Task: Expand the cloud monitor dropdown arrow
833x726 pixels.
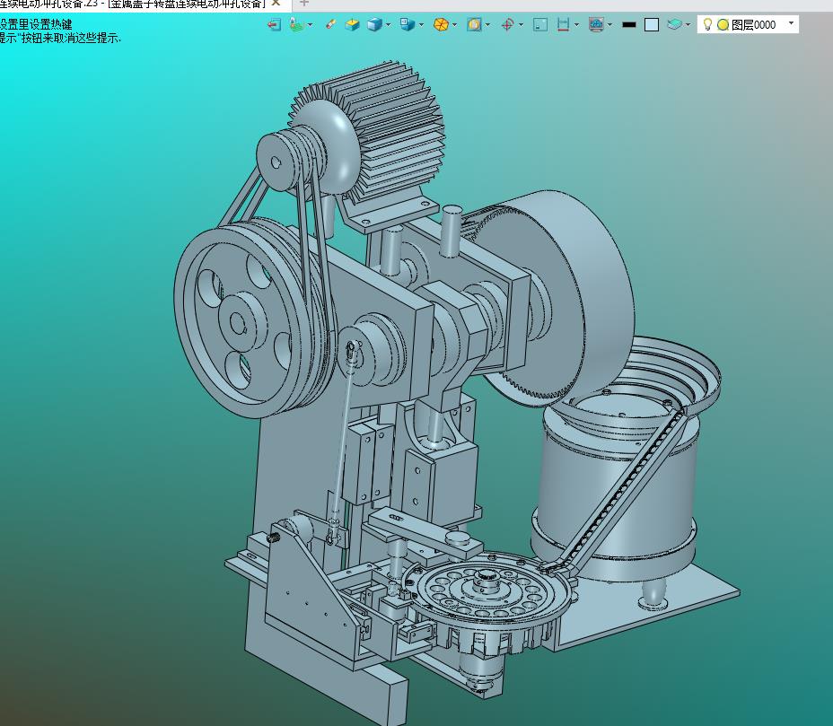Action: pyautogui.click(x=609, y=25)
